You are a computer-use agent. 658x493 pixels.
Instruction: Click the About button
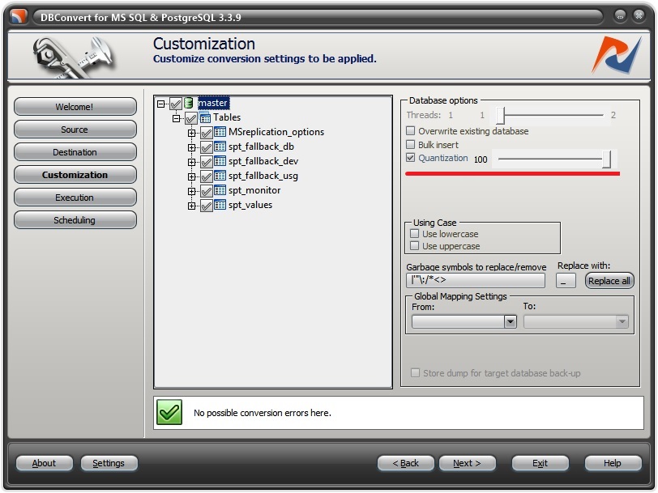coord(44,463)
